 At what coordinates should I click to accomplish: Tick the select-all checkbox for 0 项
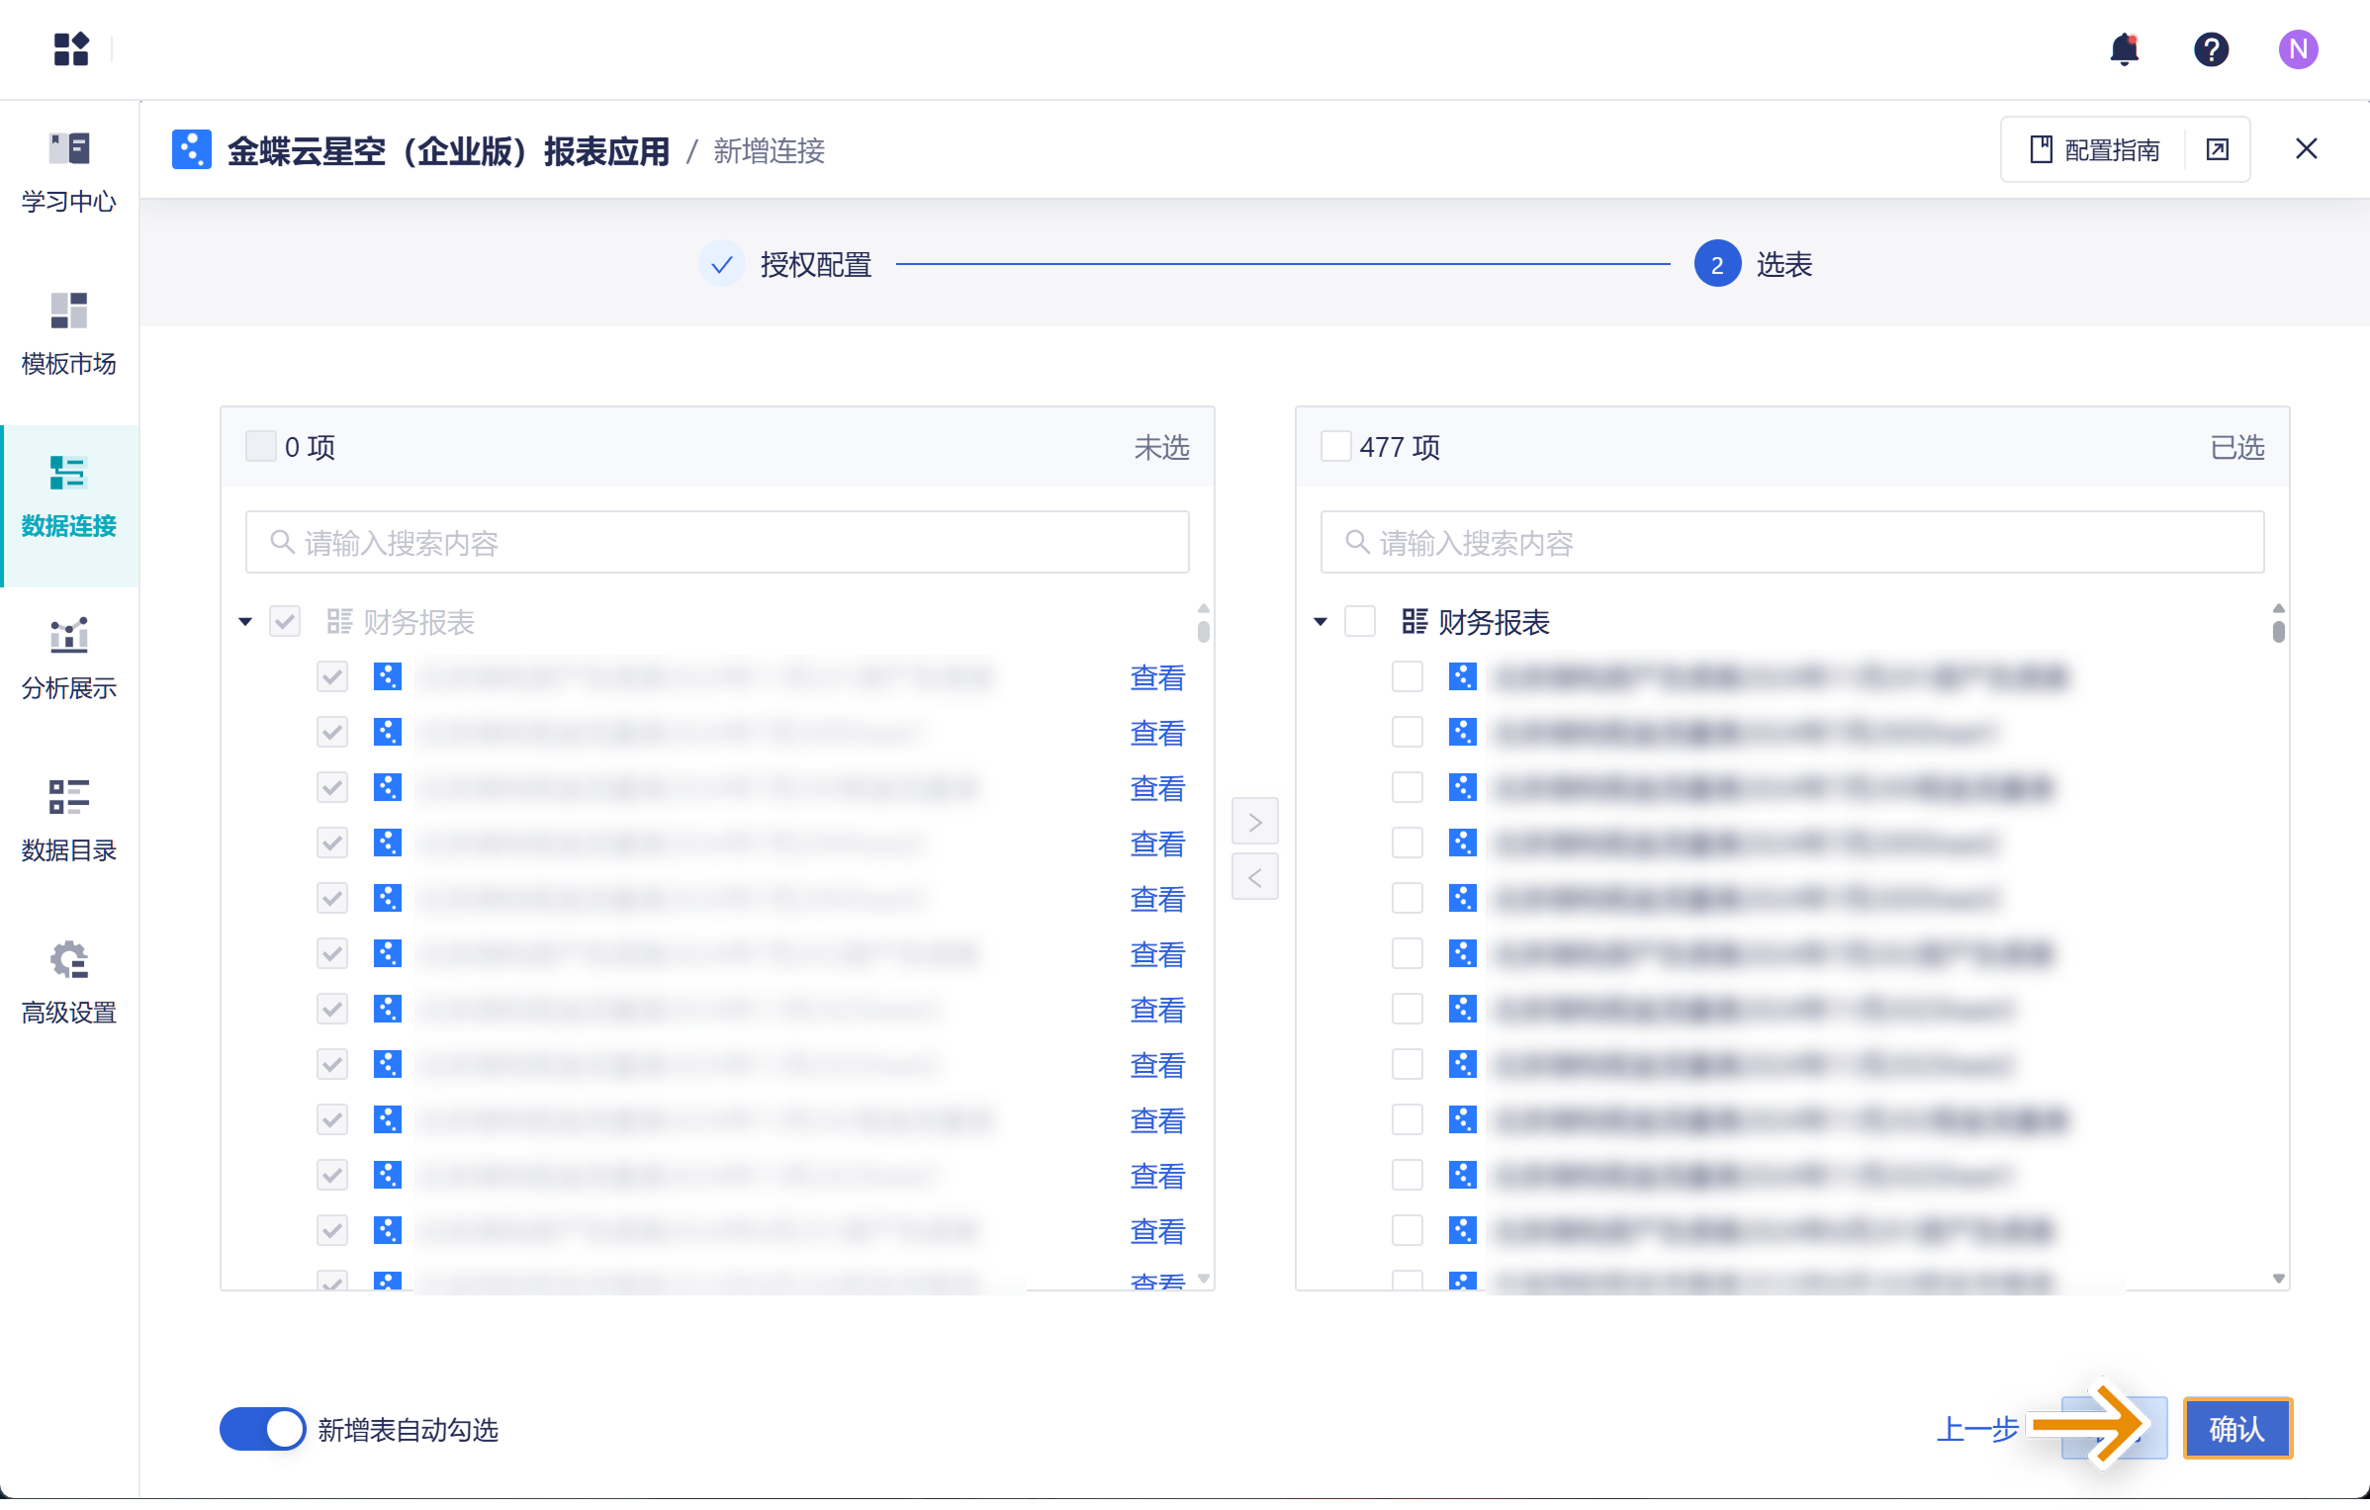click(x=261, y=446)
